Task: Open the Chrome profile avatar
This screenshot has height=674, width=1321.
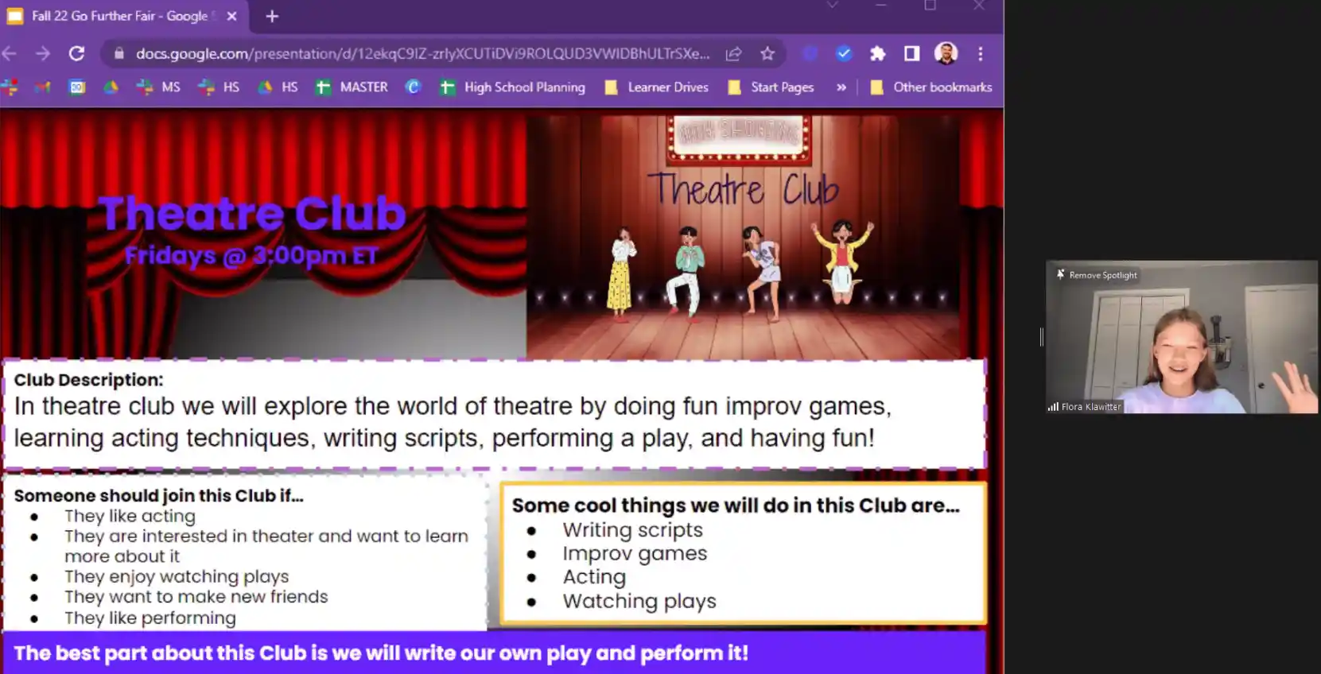Action: (x=946, y=53)
